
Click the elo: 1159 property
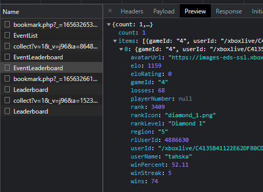[146, 66]
